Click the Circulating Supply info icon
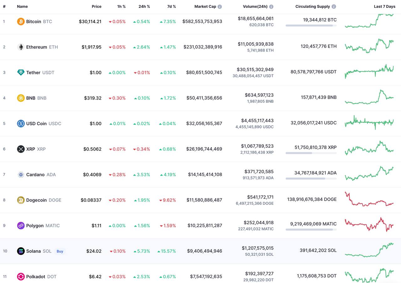401x283 pixels. click(x=334, y=7)
